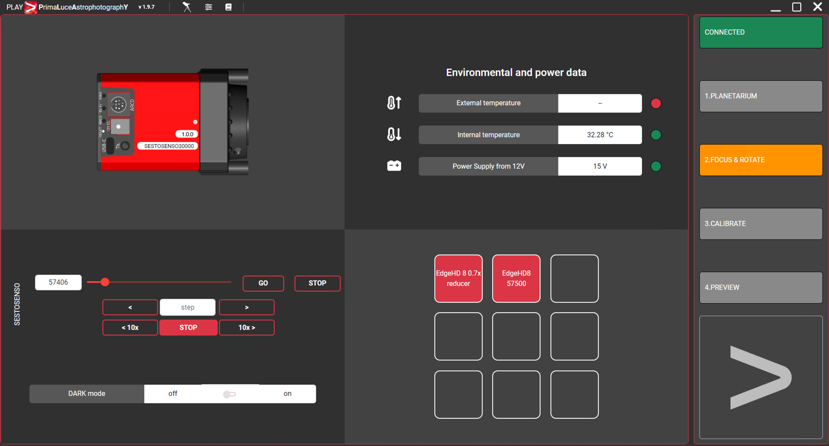829x446 pixels.
Task: Toggle the DARK mode switch
Action: click(229, 394)
